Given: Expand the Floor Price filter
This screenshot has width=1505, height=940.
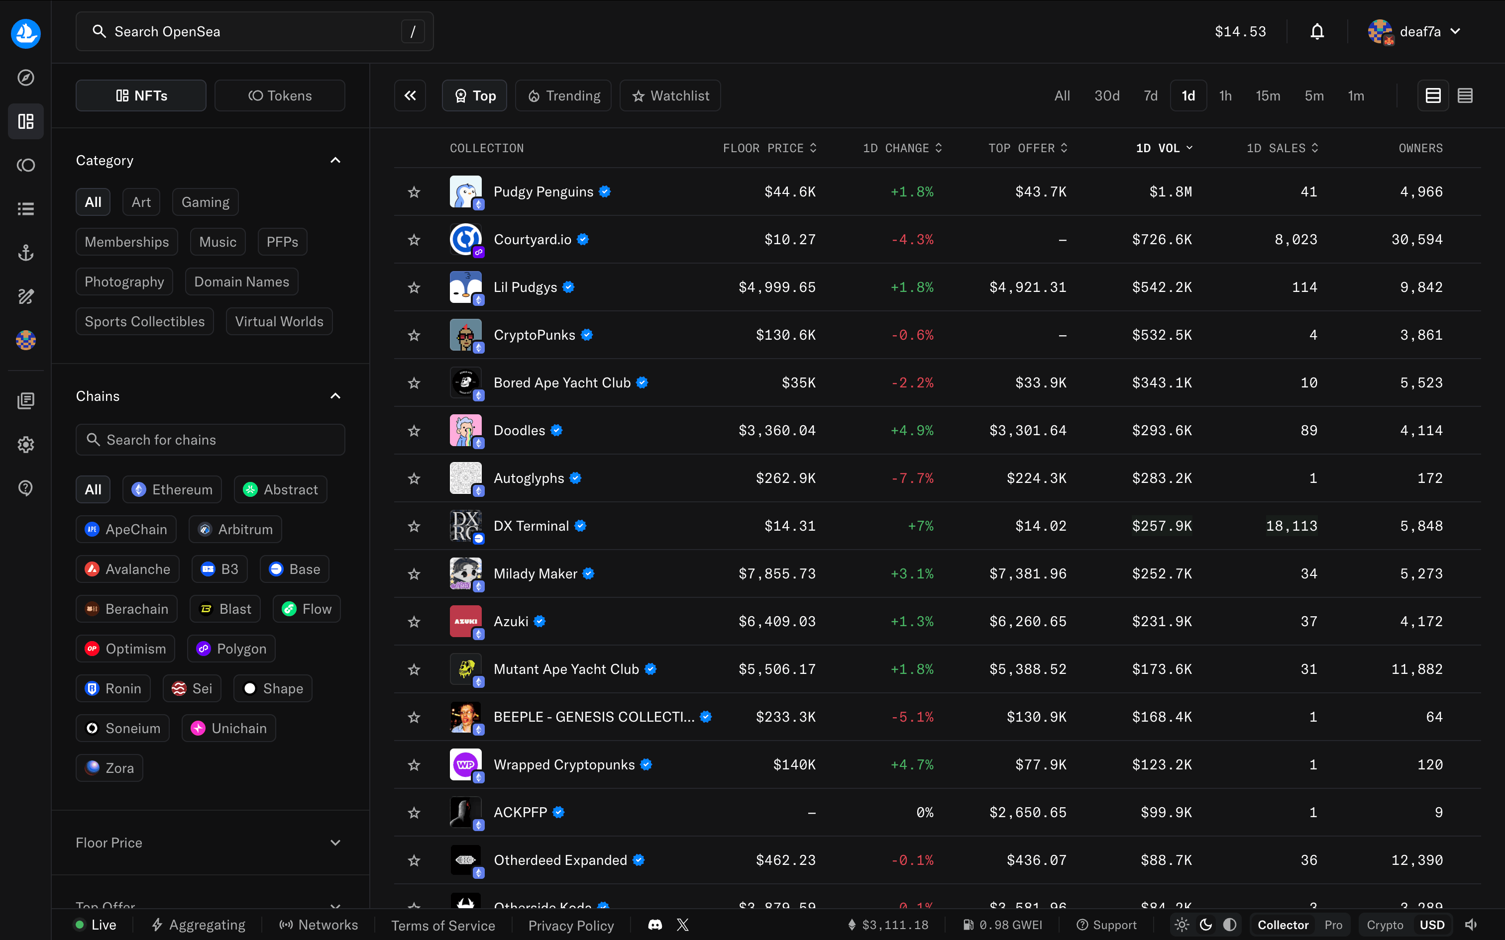Looking at the screenshot, I should 335,843.
